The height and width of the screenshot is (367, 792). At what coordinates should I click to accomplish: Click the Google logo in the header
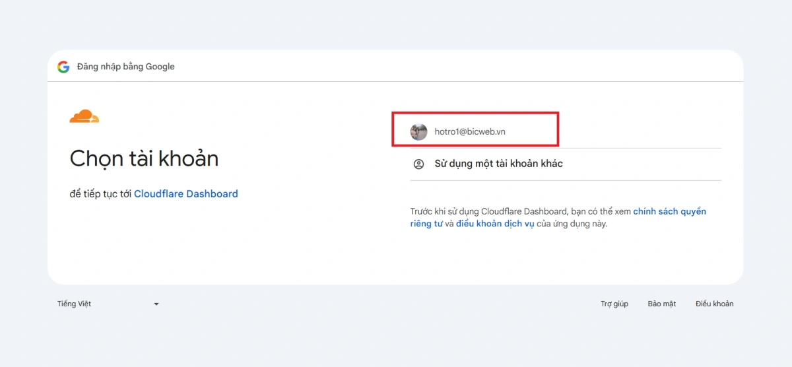pos(63,67)
